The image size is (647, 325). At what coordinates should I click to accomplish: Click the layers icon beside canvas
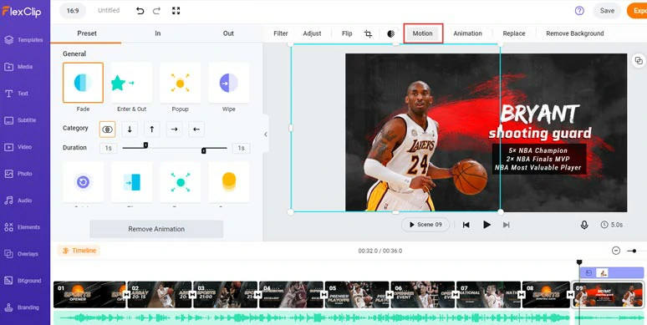[x=639, y=61]
